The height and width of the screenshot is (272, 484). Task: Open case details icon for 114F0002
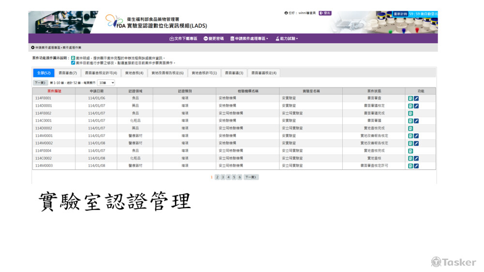[x=410, y=113]
